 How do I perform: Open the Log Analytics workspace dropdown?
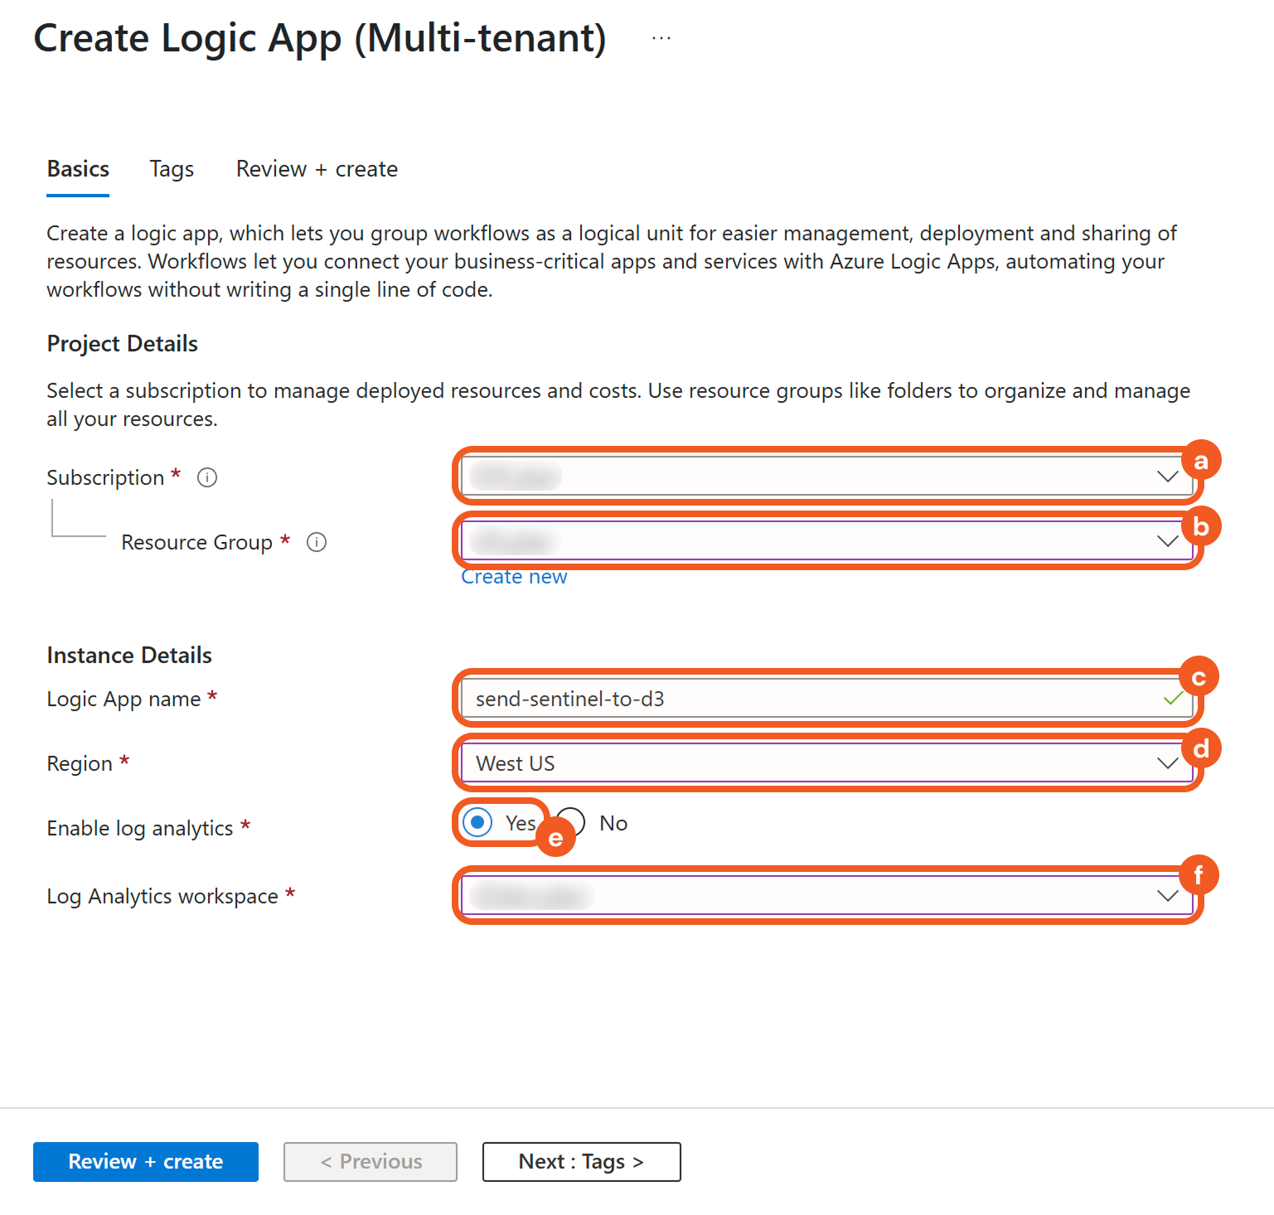[825, 896]
